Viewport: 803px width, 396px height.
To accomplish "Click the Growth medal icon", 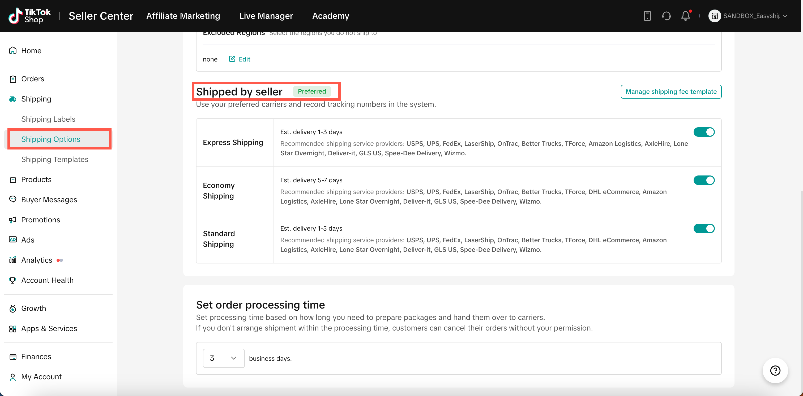I will [x=13, y=309].
